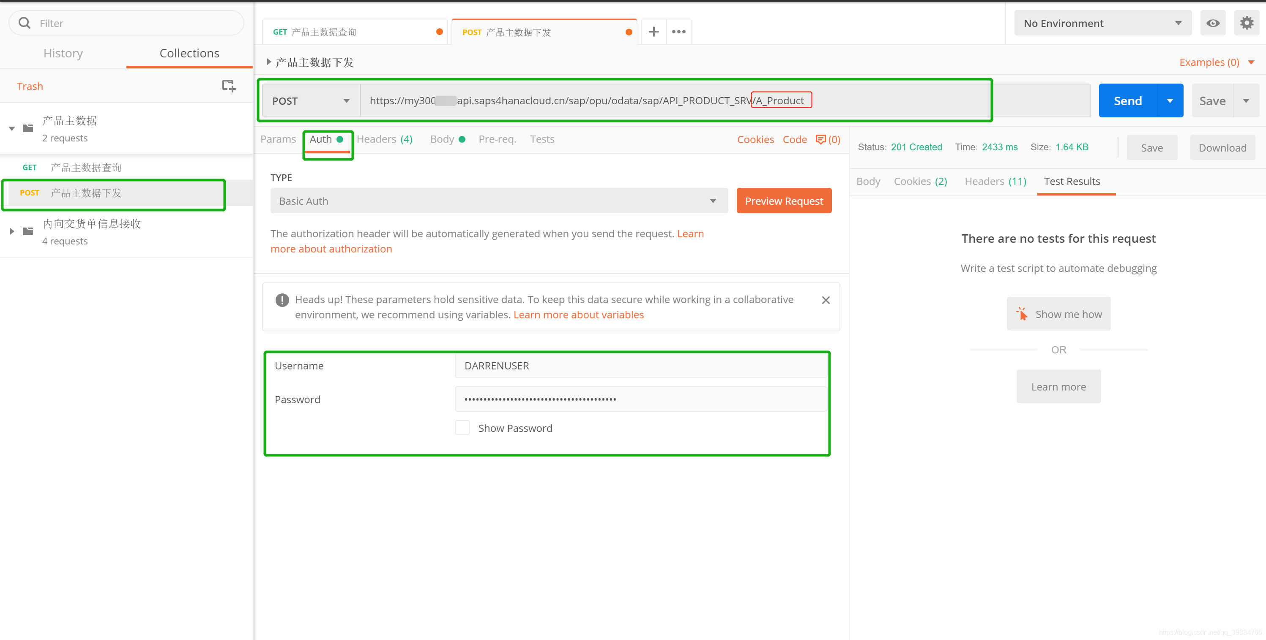Expand the 内向交货单信息接收 collection arrow
The width and height of the screenshot is (1266, 640).
tap(12, 231)
